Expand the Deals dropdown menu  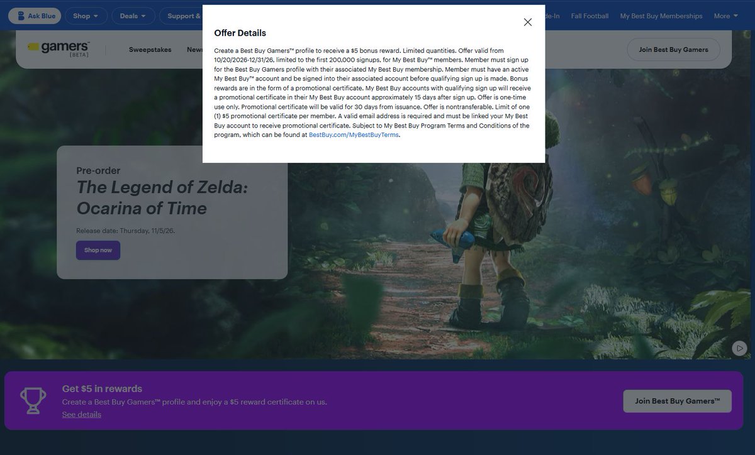coord(133,16)
